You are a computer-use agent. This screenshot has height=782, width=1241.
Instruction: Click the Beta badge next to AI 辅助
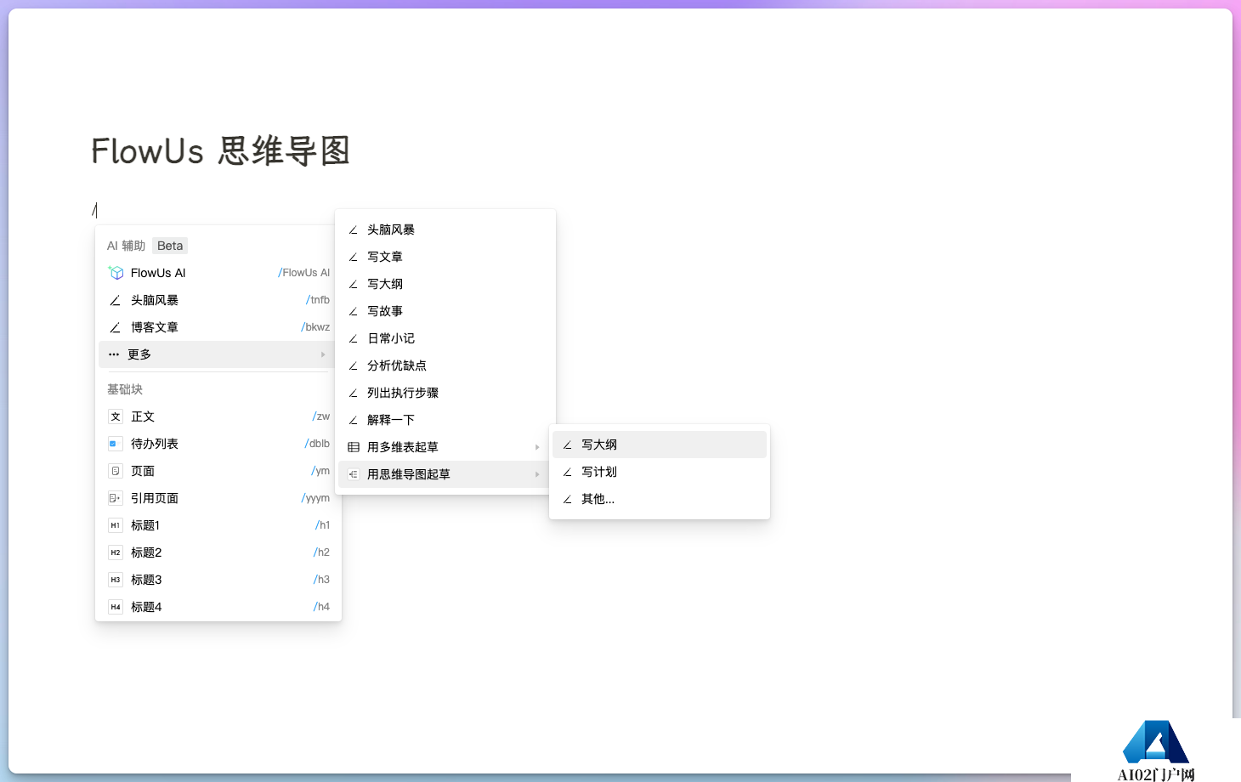pyautogui.click(x=170, y=246)
